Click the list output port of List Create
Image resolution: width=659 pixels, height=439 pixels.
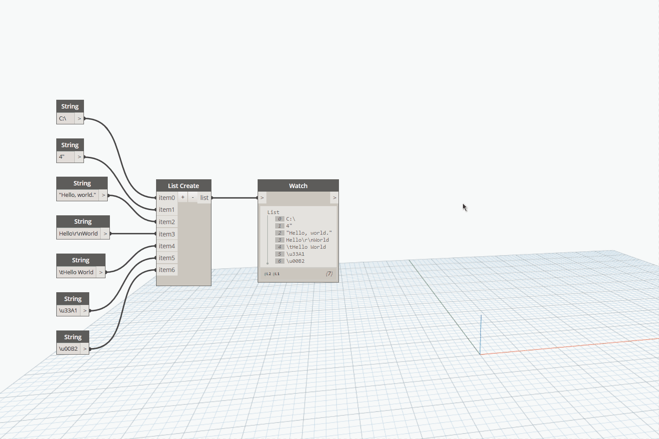204,198
